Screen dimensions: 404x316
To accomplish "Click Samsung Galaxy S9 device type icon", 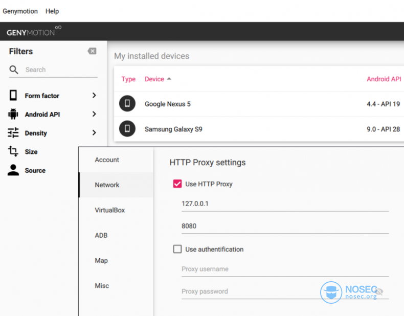I will pos(127,128).
